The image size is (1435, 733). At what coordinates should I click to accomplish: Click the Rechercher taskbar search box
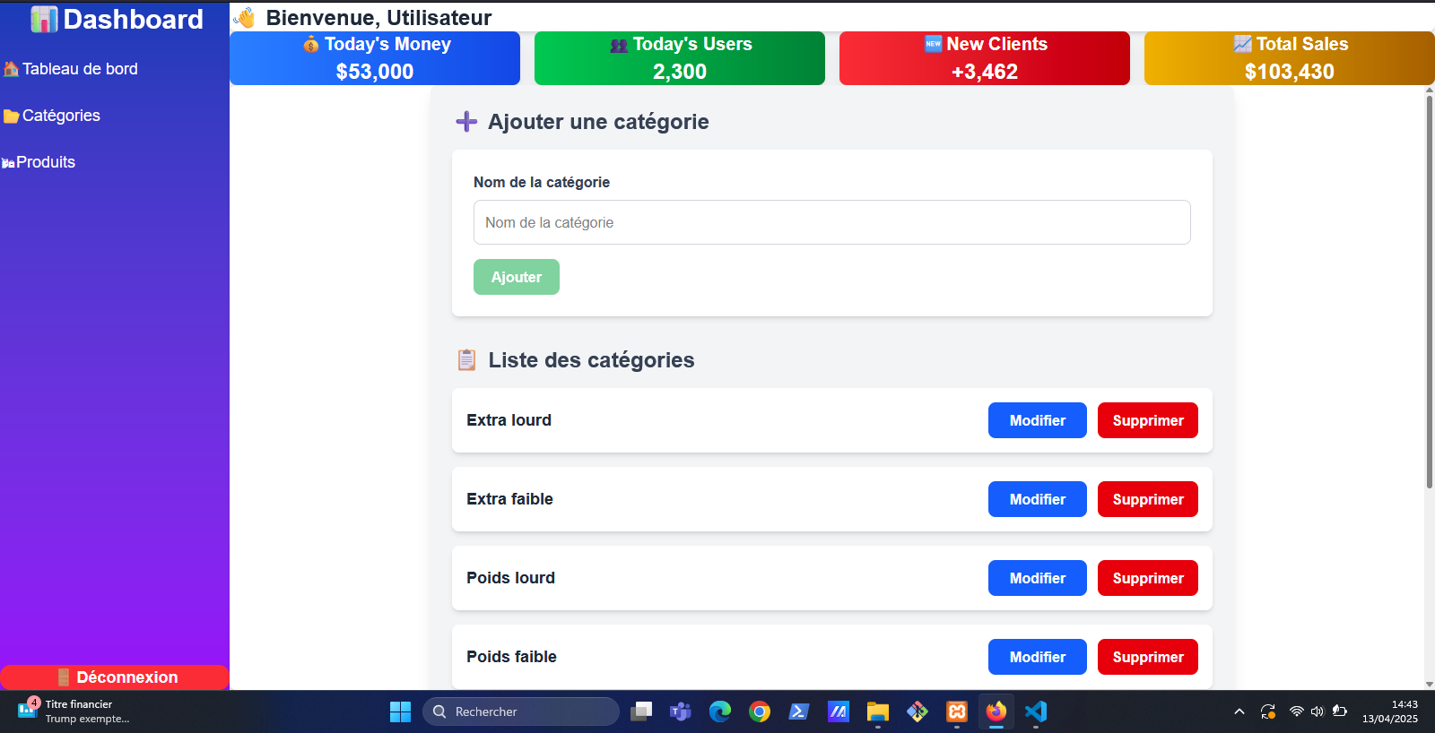point(521,711)
